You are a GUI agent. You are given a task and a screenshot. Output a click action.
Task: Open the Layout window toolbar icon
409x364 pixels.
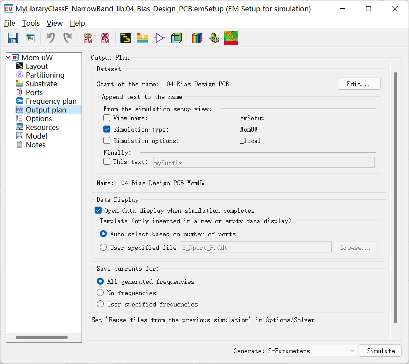[x=126, y=38]
